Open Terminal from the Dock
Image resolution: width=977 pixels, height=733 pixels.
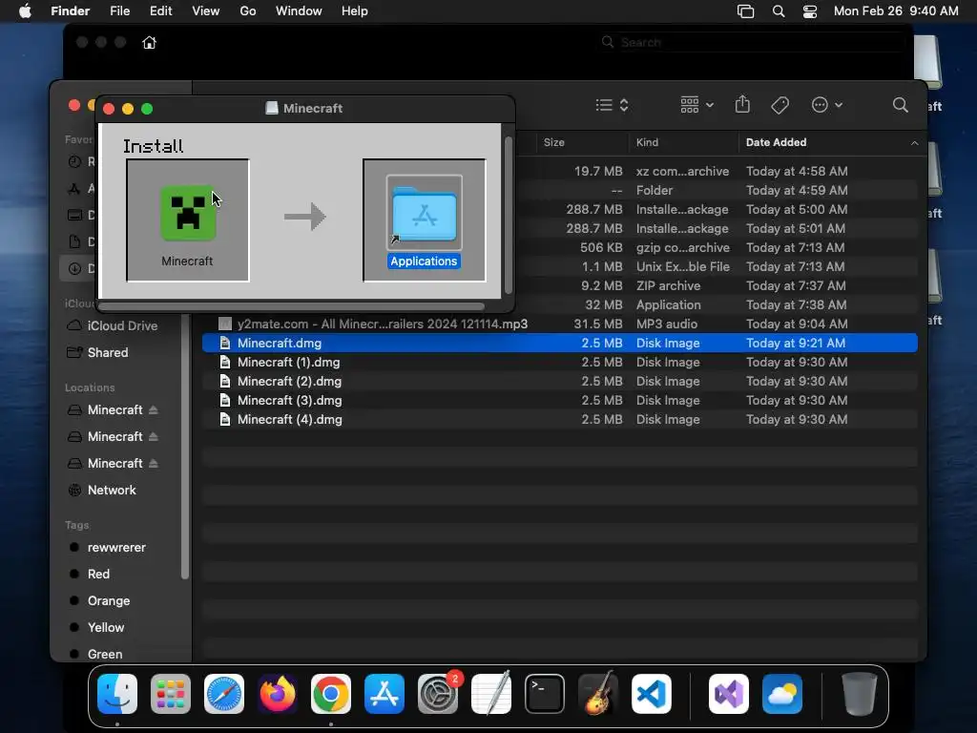[x=545, y=694]
